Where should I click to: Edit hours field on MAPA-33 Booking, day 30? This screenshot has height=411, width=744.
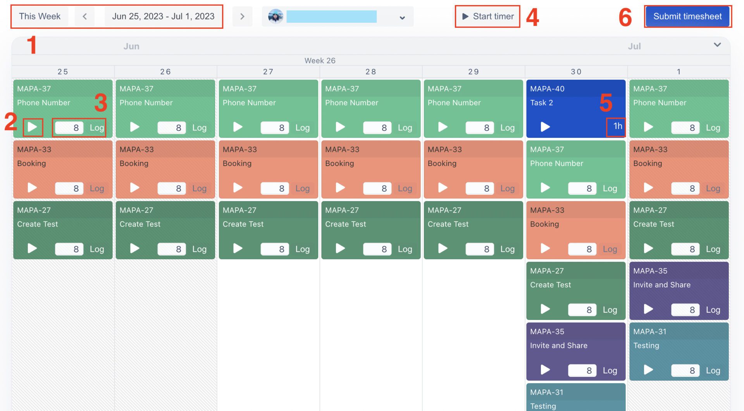[x=582, y=249]
